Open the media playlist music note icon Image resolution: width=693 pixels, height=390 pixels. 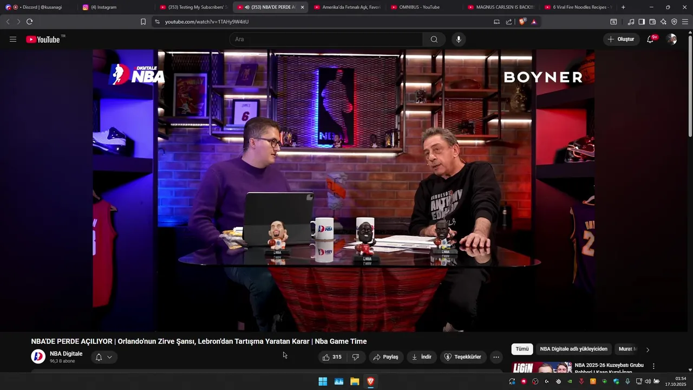(x=631, y=22)
